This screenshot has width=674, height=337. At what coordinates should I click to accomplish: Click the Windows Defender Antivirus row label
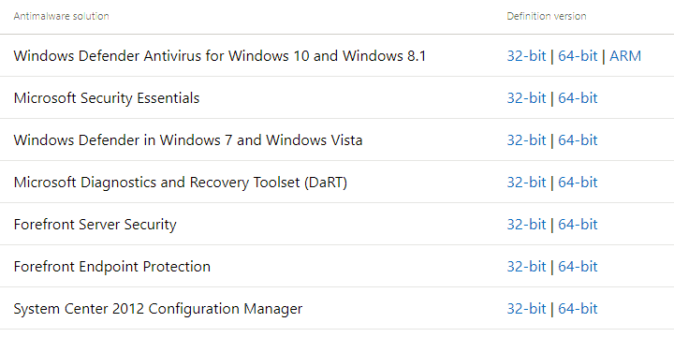(220, 56)
